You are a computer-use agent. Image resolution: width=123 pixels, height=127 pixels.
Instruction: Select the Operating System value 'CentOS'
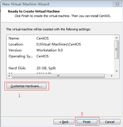[42, 56]
